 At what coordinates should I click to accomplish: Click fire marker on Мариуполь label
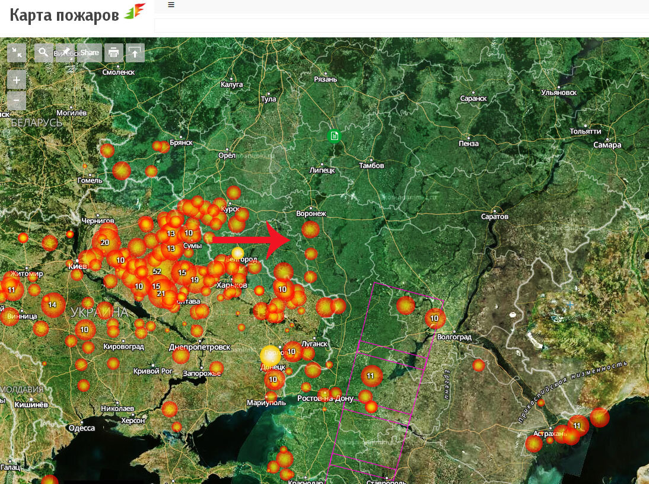click(x=272, y=397)
